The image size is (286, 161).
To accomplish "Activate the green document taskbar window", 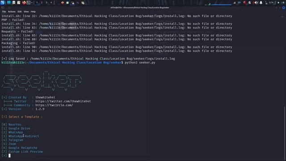I will tap(67, 3).
